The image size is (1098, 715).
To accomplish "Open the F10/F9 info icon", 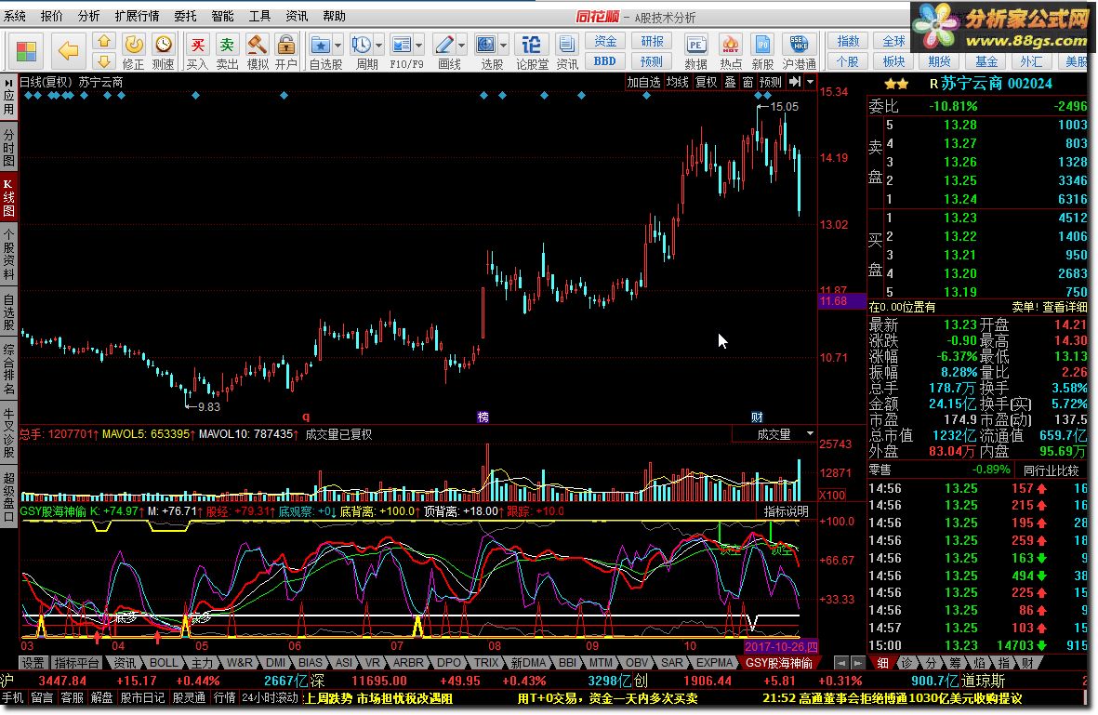I will (402, 45).
